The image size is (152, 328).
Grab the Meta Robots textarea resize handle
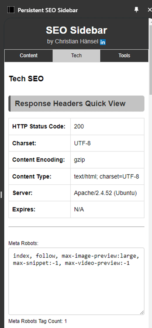[x=142, y=312]
